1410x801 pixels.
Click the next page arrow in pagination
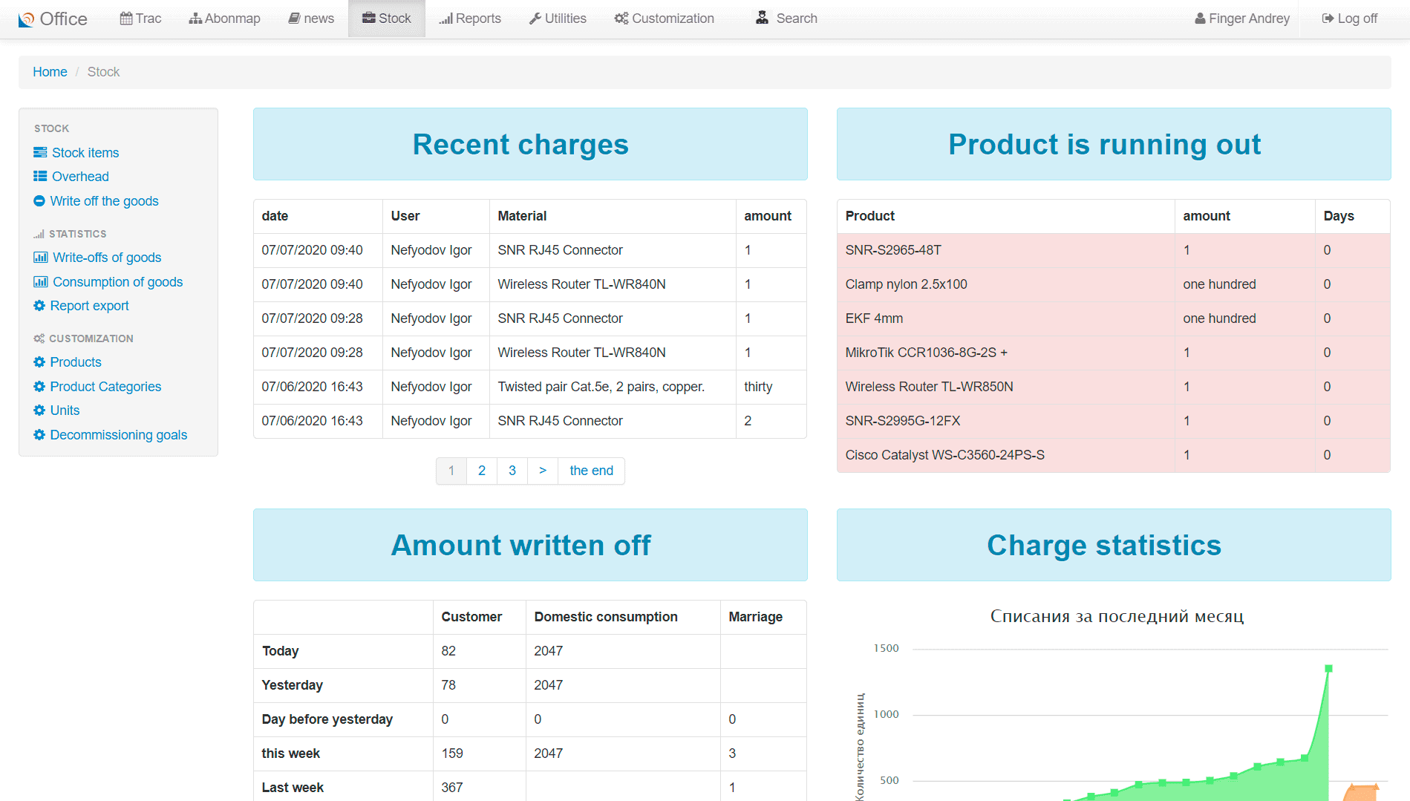click(x=543, y=471)
